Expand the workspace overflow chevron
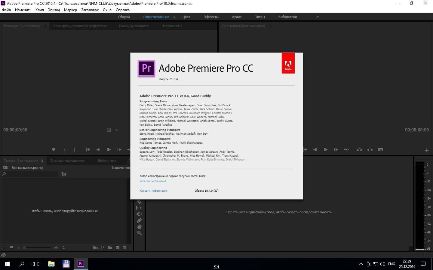 [318, 17]
